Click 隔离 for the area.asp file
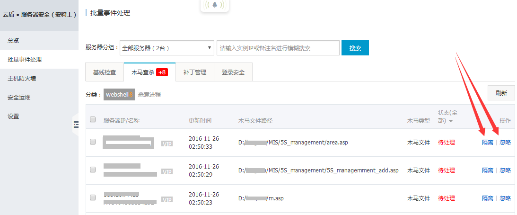The width and height of the screenshot is (517, 215). 488,143
